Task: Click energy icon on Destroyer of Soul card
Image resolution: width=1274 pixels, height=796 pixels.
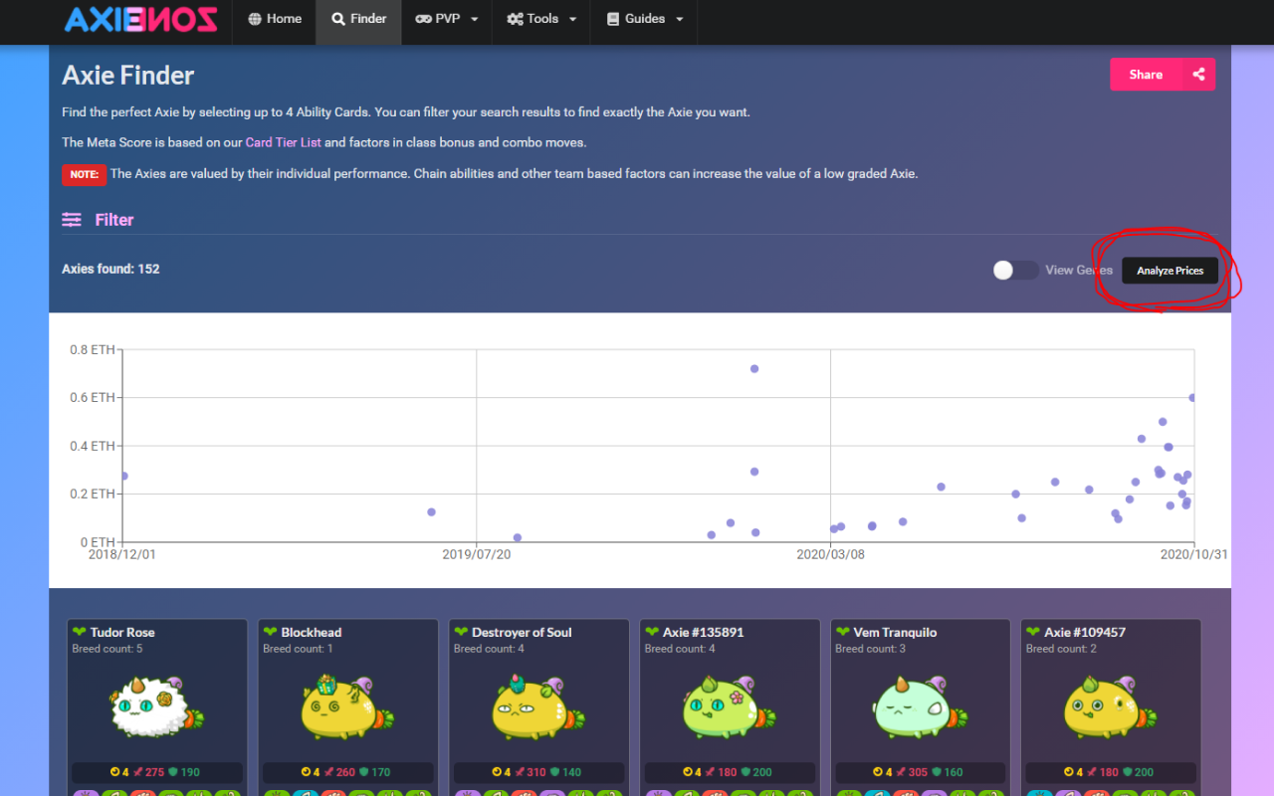Action: pos(498,772)
